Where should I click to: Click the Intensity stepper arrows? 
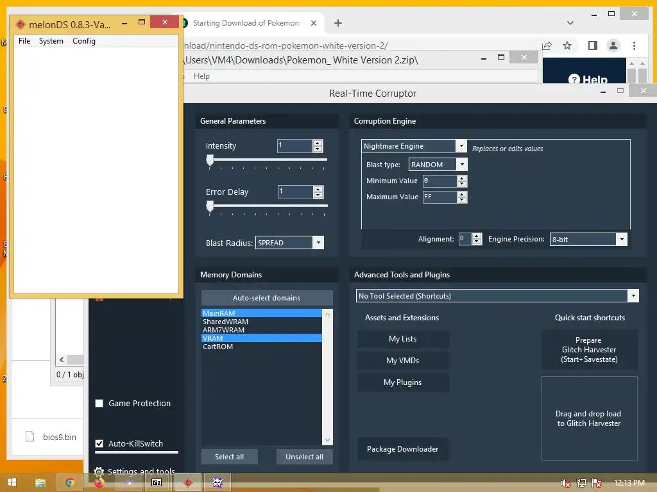point(318,145)
